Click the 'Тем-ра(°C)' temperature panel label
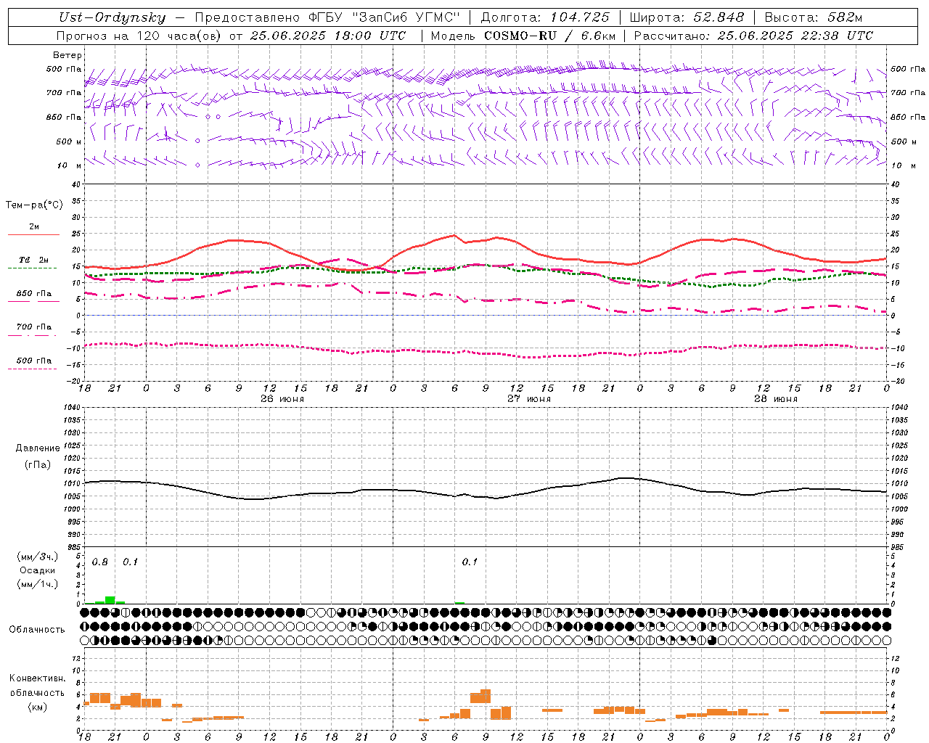The image size is (929, 743). [x=34, y=205]
